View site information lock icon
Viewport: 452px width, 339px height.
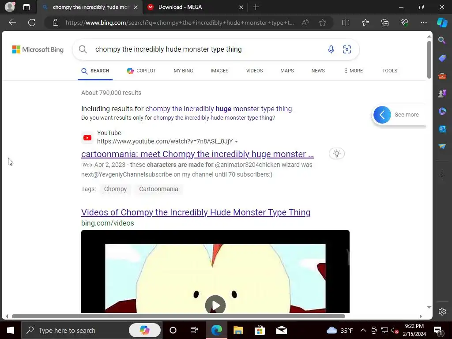[55, 23]
